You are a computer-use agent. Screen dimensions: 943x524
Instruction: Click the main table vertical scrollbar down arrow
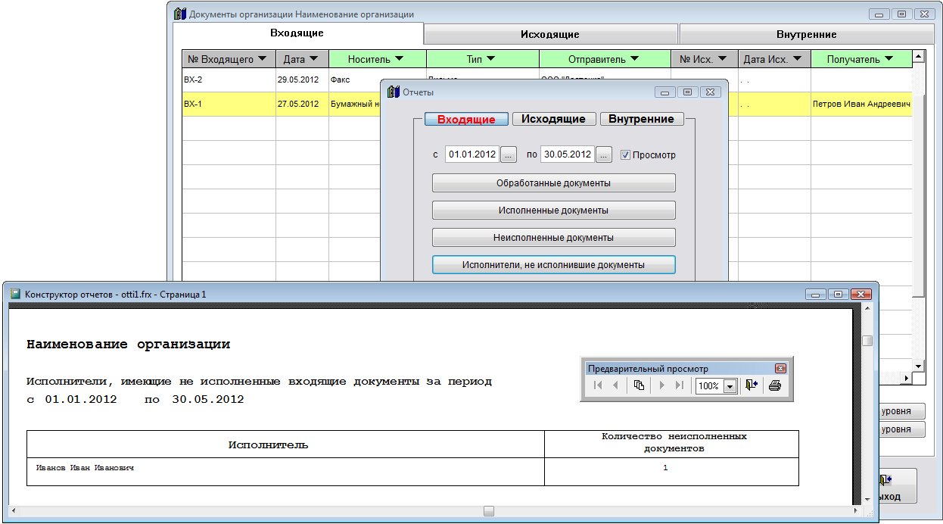(x=919, y=365)
